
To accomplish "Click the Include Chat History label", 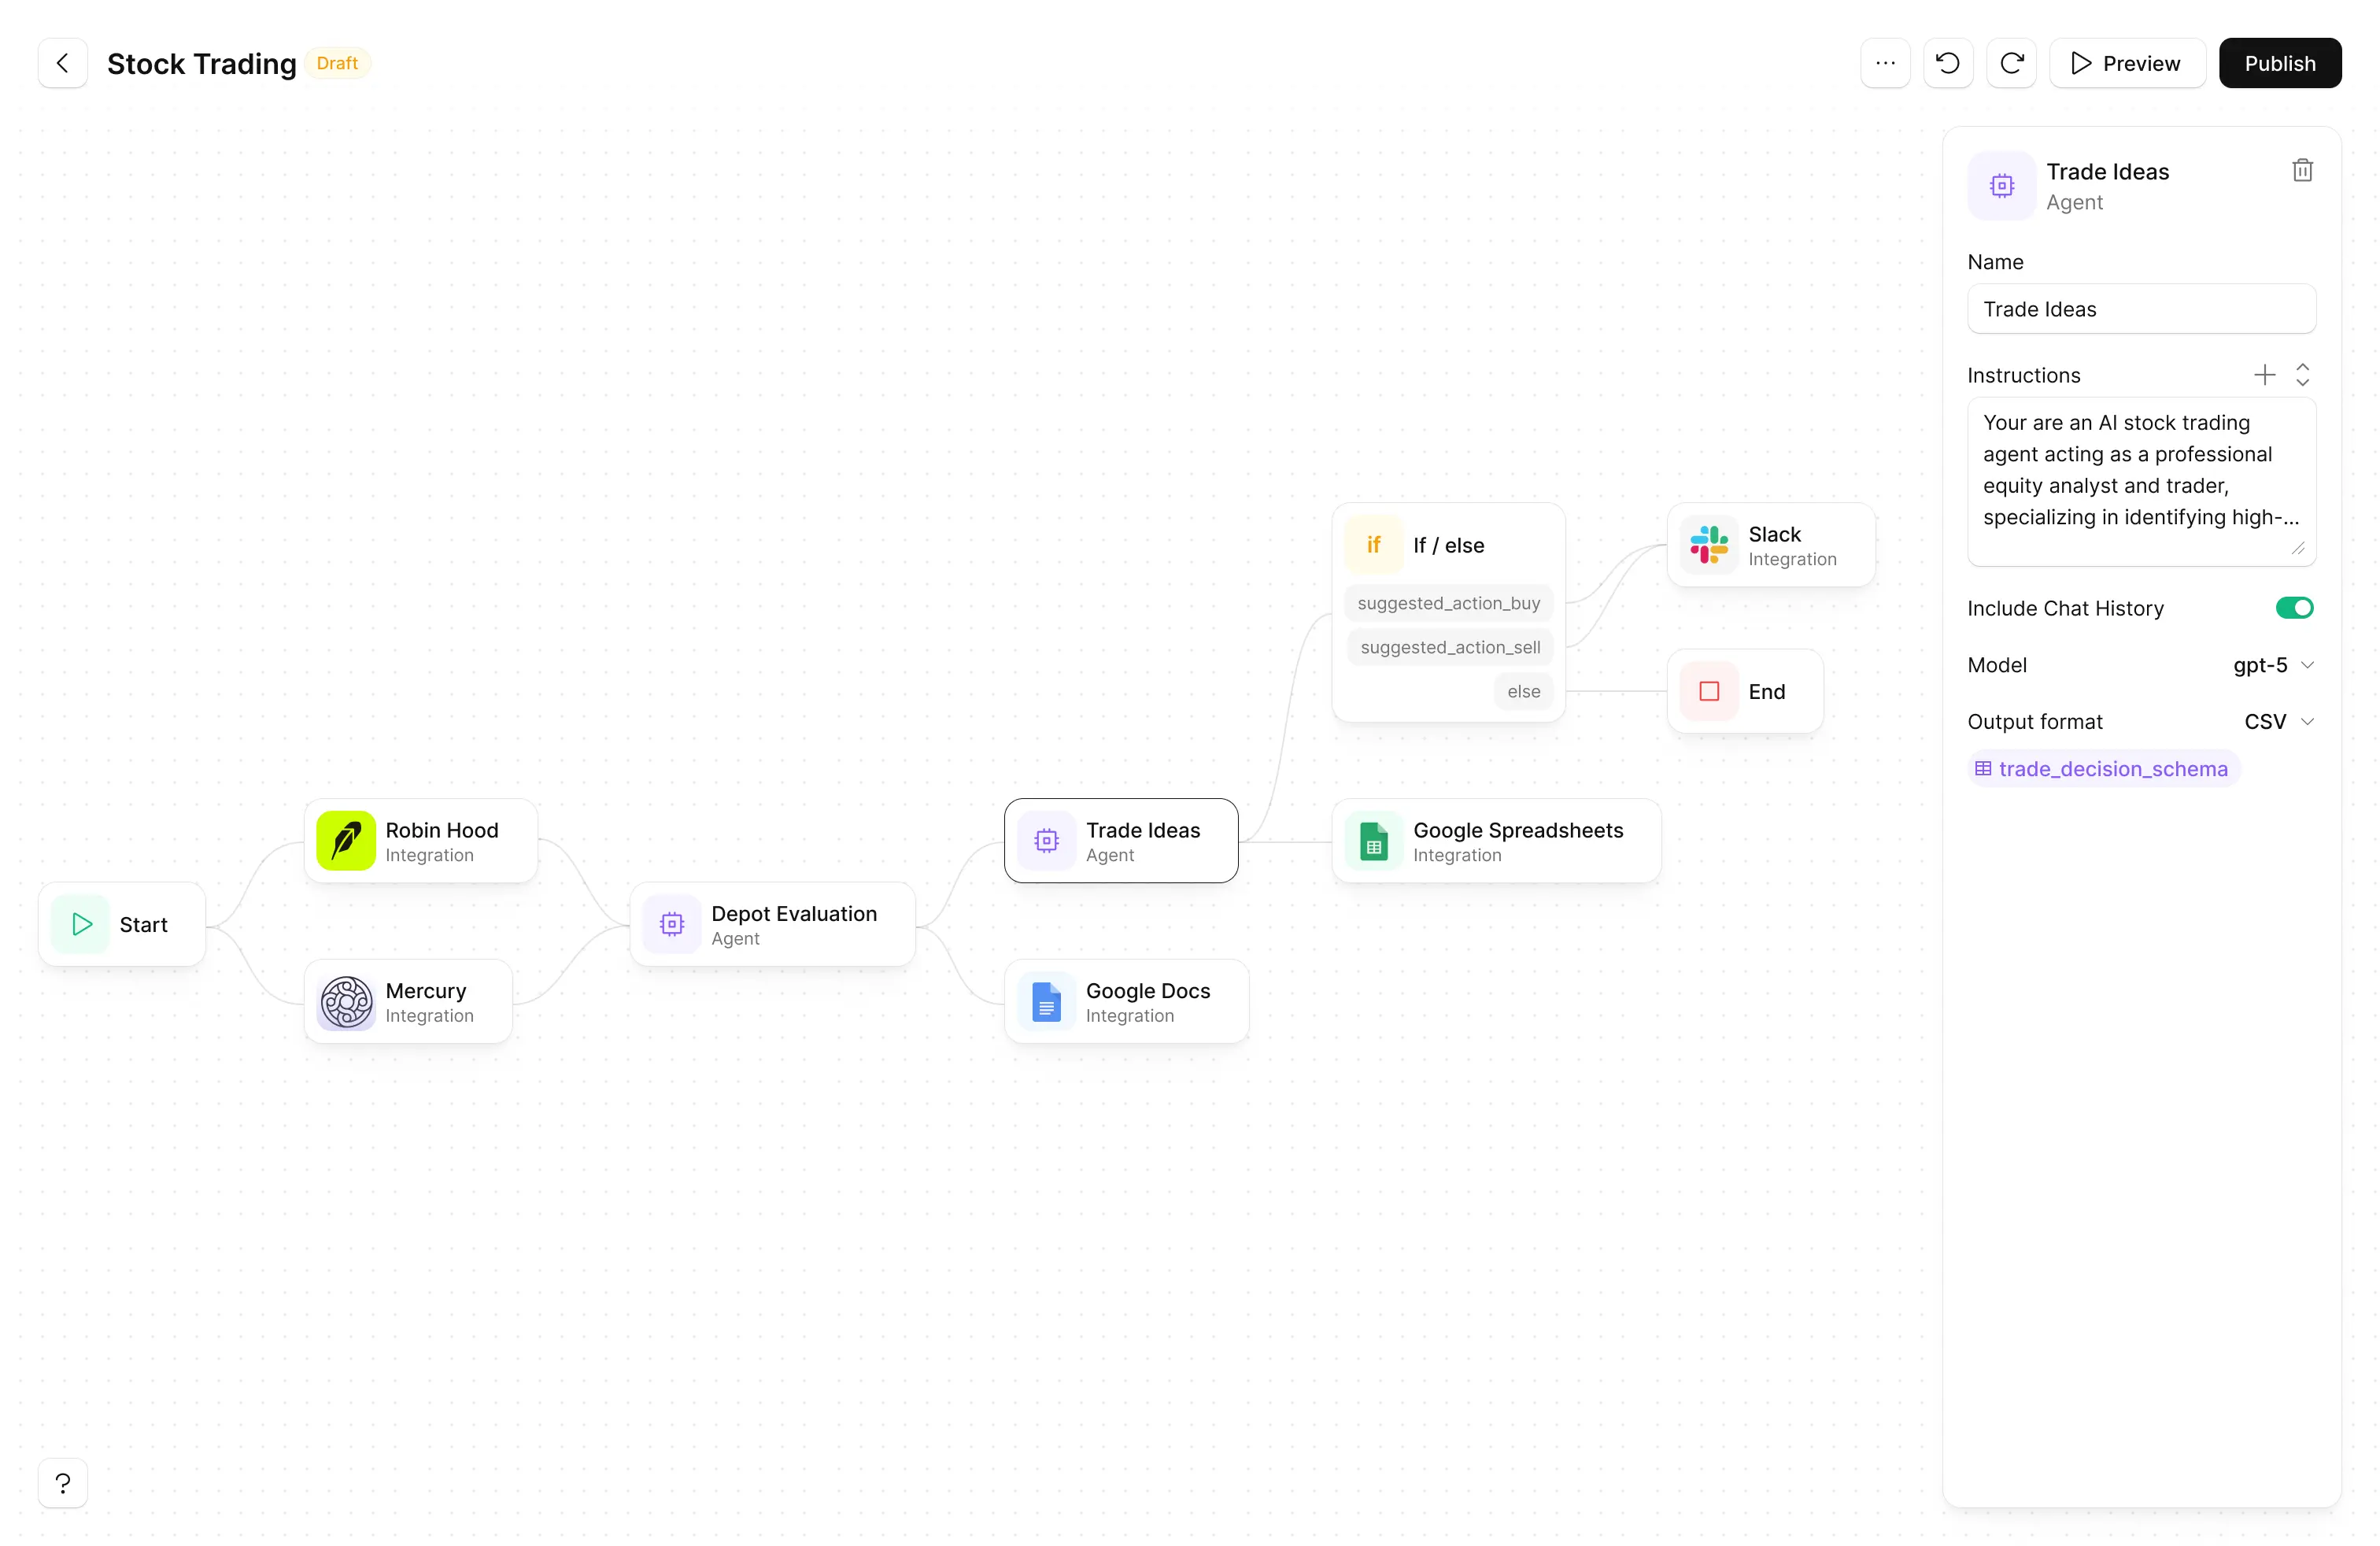I will click(2065, 608).
